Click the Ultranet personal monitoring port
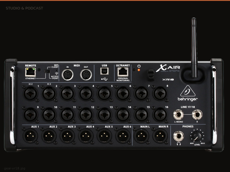Screen dimensions: 230x172 pyautogui.click(x=123, y=72)
